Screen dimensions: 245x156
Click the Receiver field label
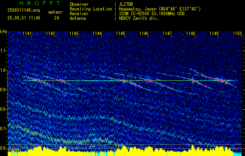pyautogui.click(x=79, y=14)
